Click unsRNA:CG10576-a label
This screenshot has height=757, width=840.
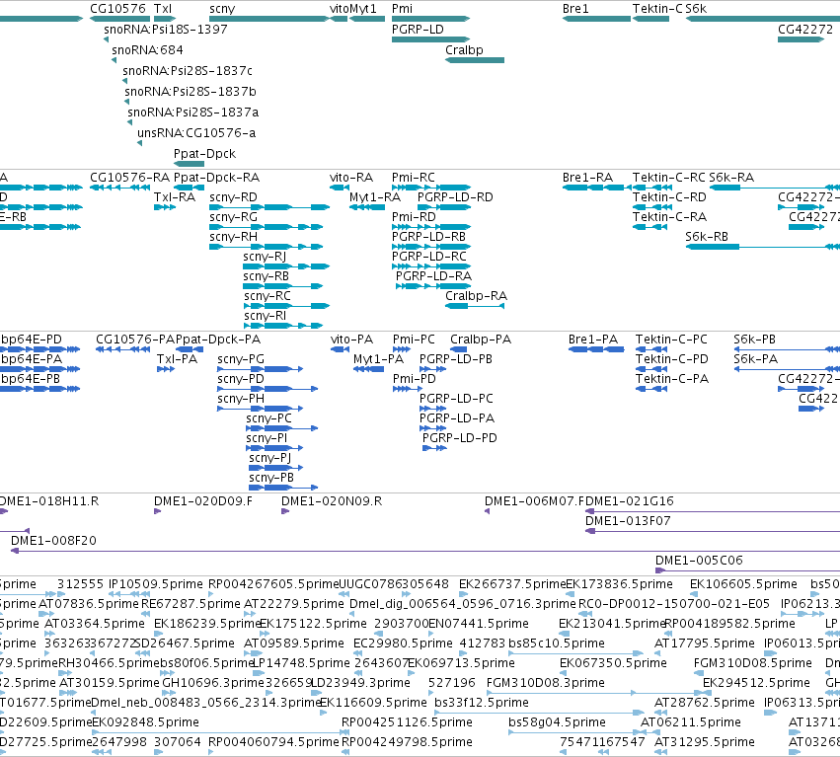[x=196, y=133]
